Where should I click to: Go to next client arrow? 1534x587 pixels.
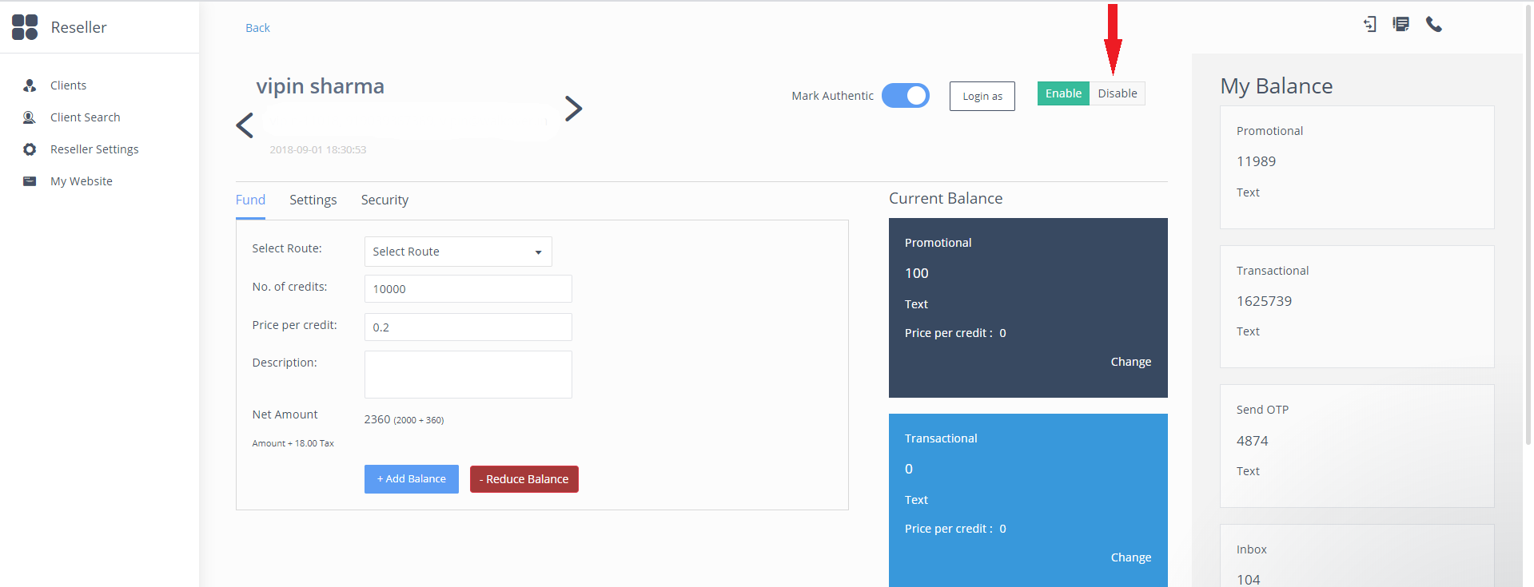click(x=573, y=108)
